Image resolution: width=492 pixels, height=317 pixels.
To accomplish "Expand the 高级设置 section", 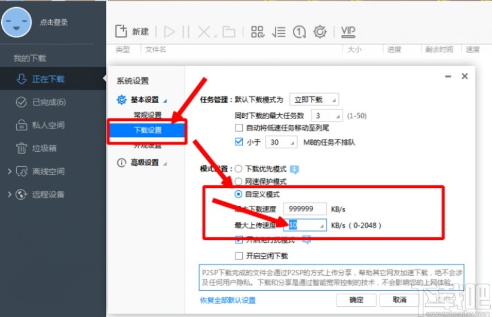I will click(165, 163).
